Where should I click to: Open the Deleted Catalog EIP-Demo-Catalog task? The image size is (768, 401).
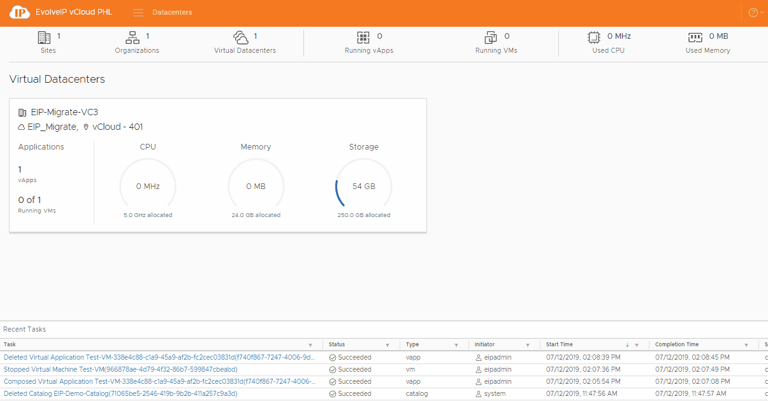coord(120,394)
